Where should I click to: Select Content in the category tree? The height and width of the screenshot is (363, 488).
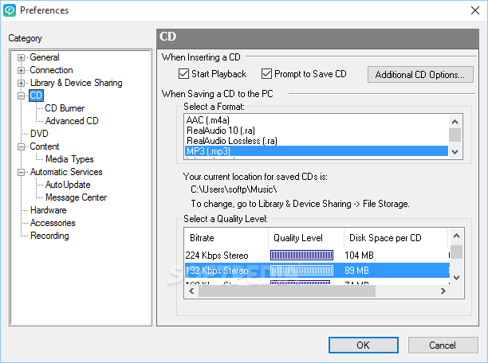(x=45, y=146)
